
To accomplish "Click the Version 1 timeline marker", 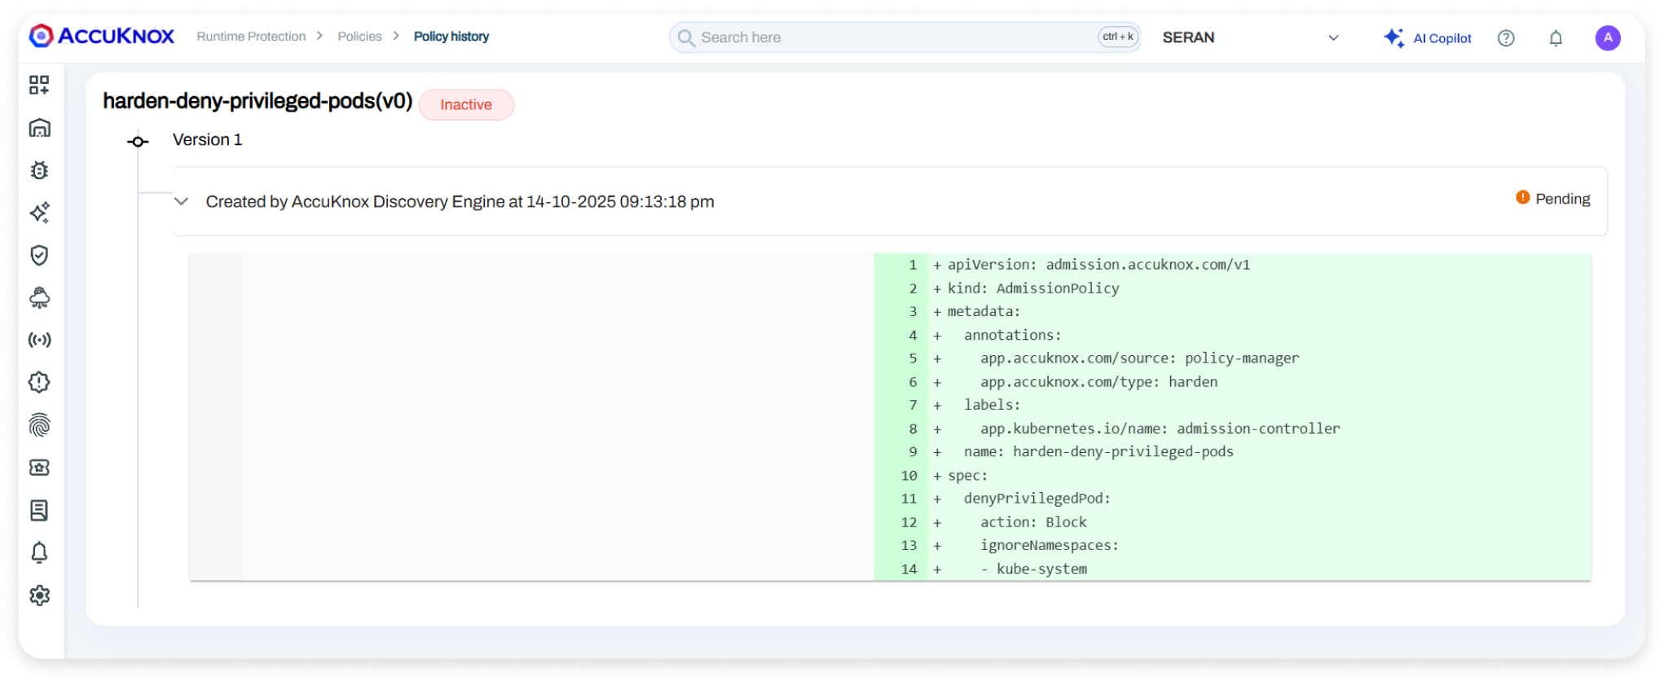I will 138,142.
